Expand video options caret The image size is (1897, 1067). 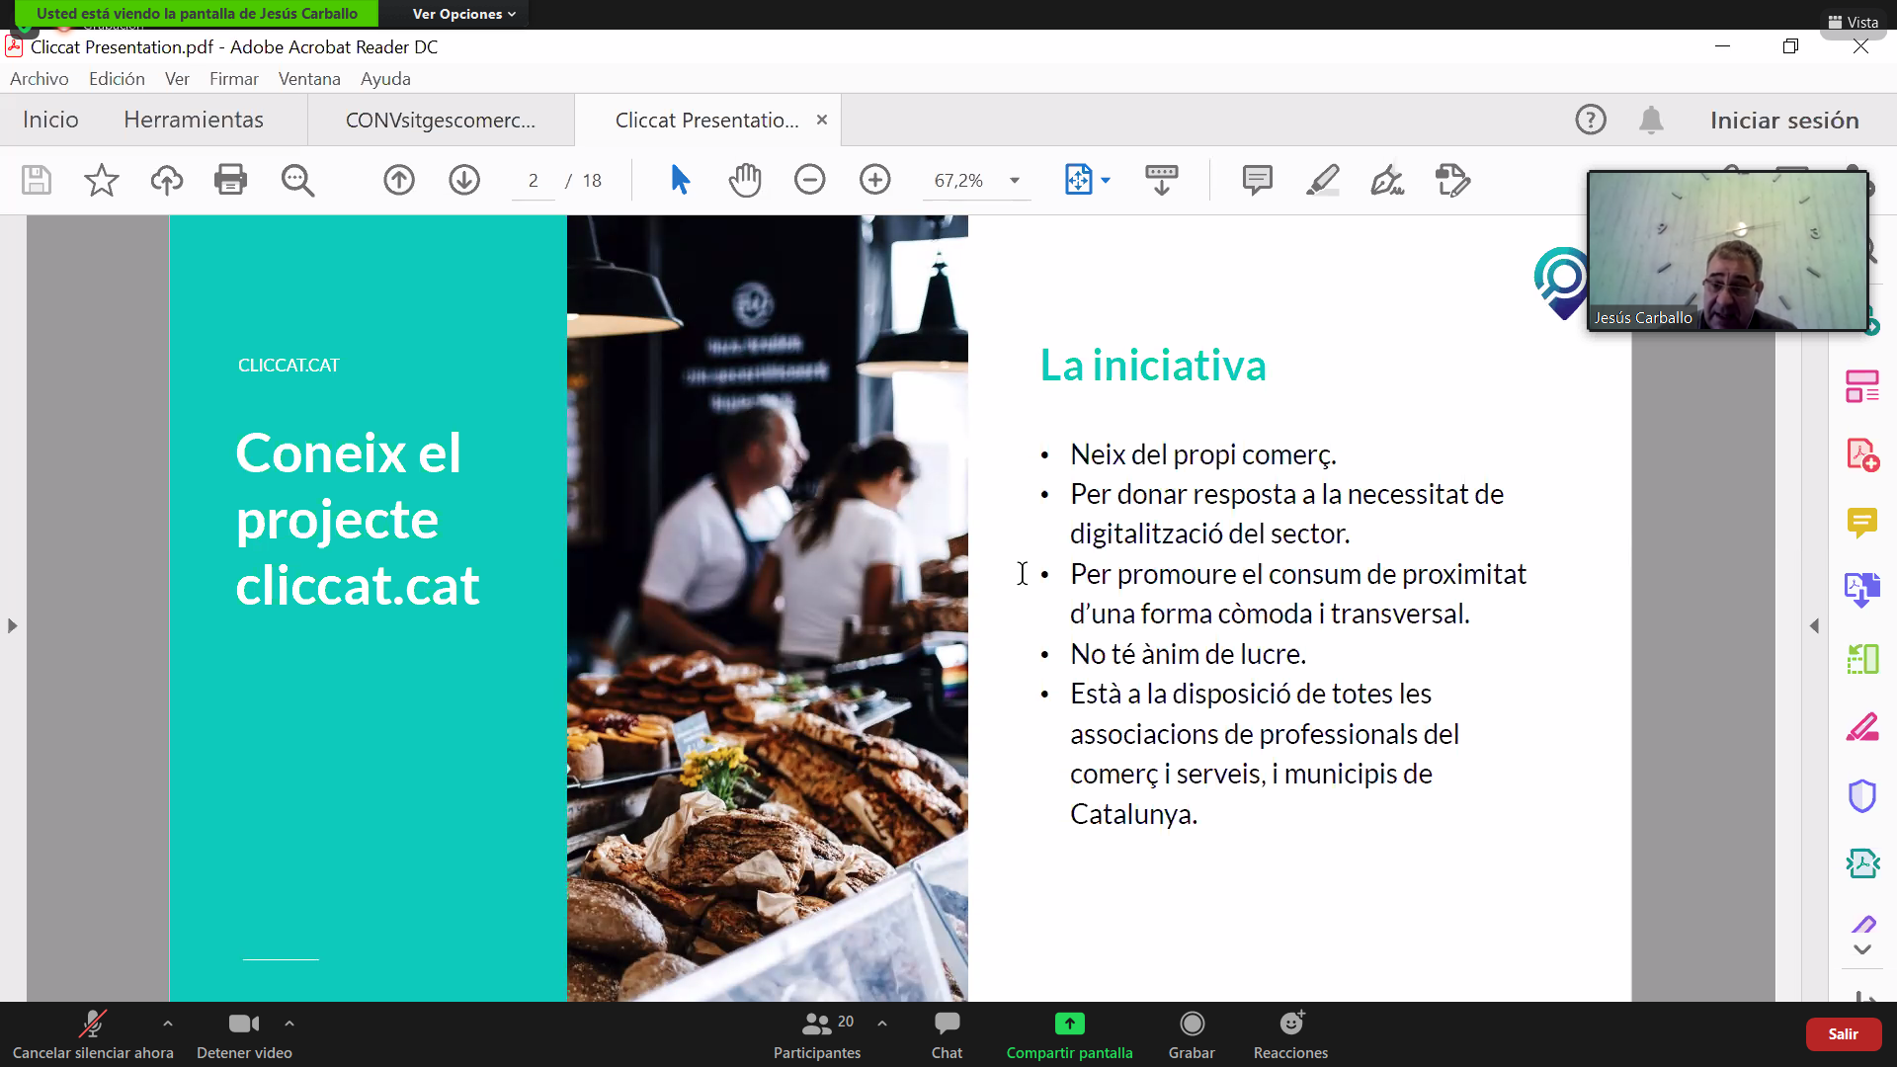coord(289,1024)
